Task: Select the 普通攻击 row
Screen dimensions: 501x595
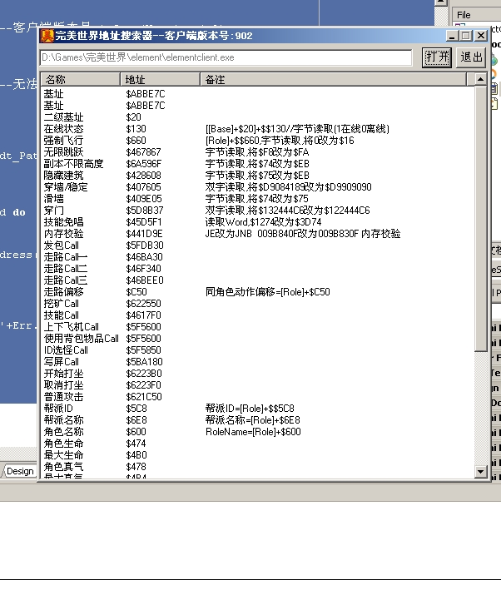Action: pos(257,397)
